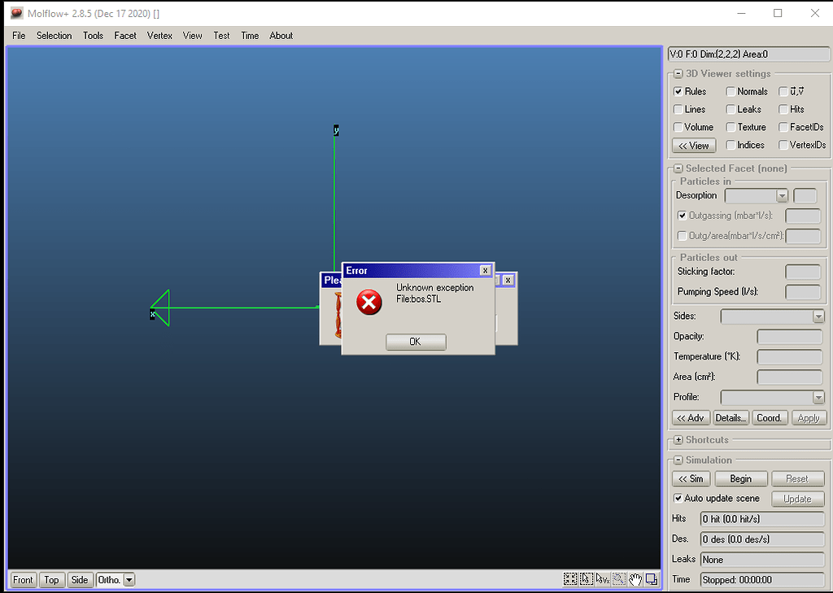Choose the zoom area magnifier icon
The image size is (833, 593).
tap(619, 579)
